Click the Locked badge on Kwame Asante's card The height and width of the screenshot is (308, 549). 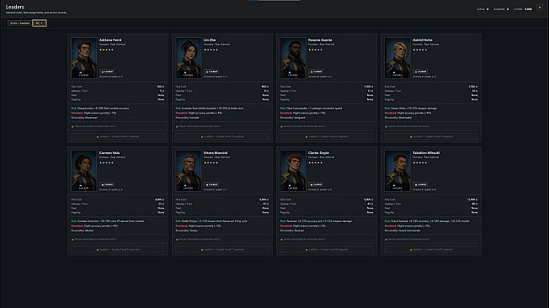point(316,72)
